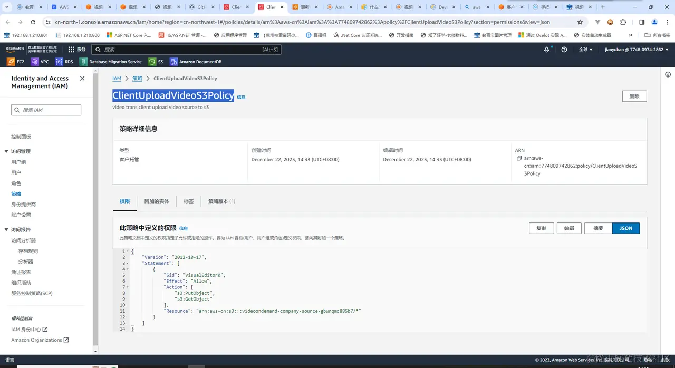Open 用户组 in the sidebar
The height and width of the screenshot is (368, 675).
18,162
